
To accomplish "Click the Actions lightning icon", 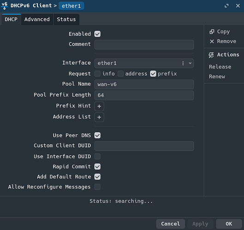I will pos(211,55).
